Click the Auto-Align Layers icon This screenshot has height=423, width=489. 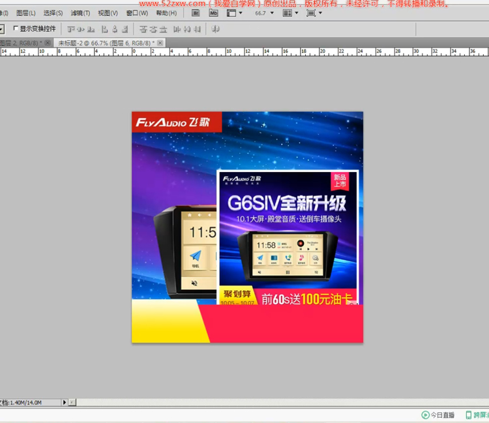point(216,29)
